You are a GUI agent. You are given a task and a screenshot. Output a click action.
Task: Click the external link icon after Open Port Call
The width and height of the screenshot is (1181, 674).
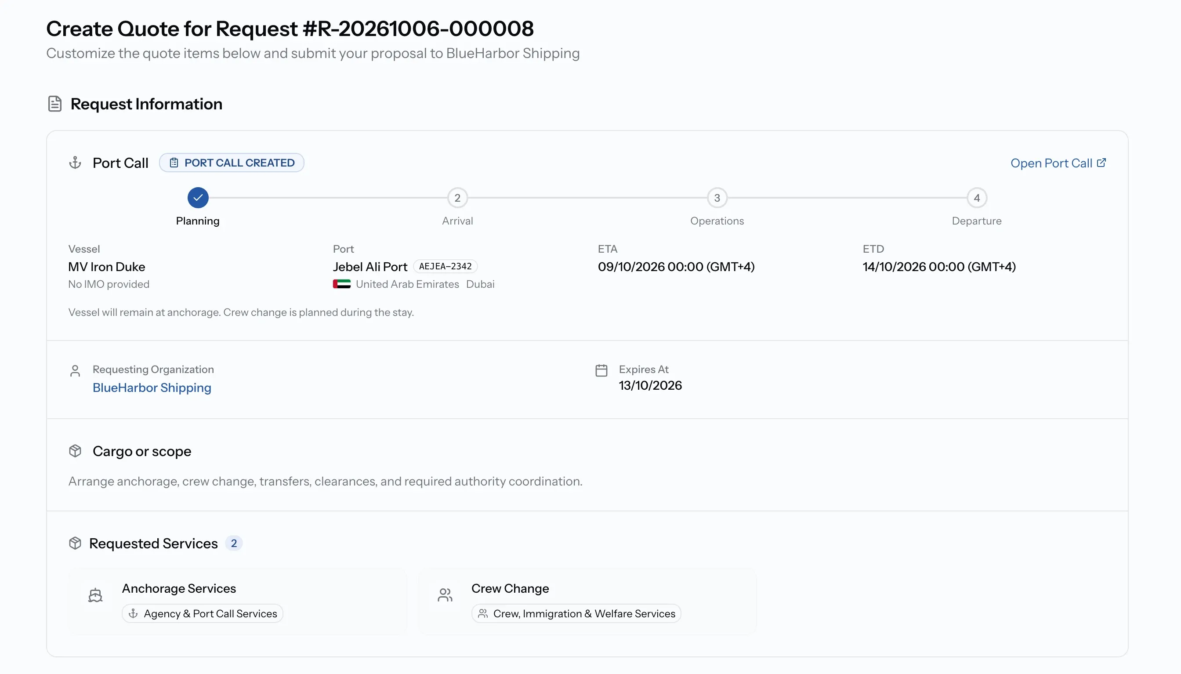tap(1101, 163)
